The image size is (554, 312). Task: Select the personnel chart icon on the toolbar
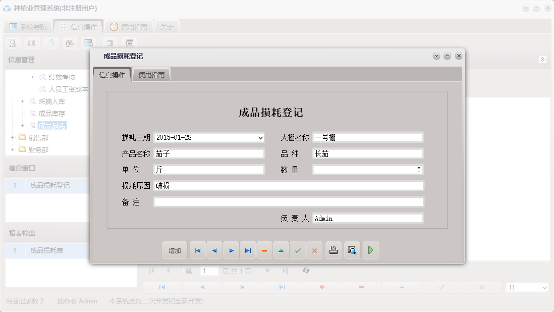pos(70,42)
